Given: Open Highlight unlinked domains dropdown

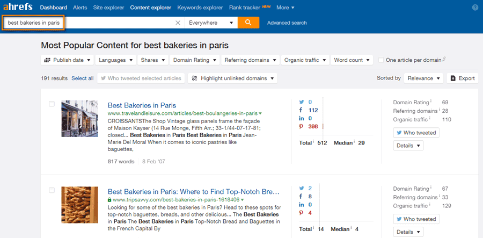Looking at the screenshot, I should click(232, 78).
